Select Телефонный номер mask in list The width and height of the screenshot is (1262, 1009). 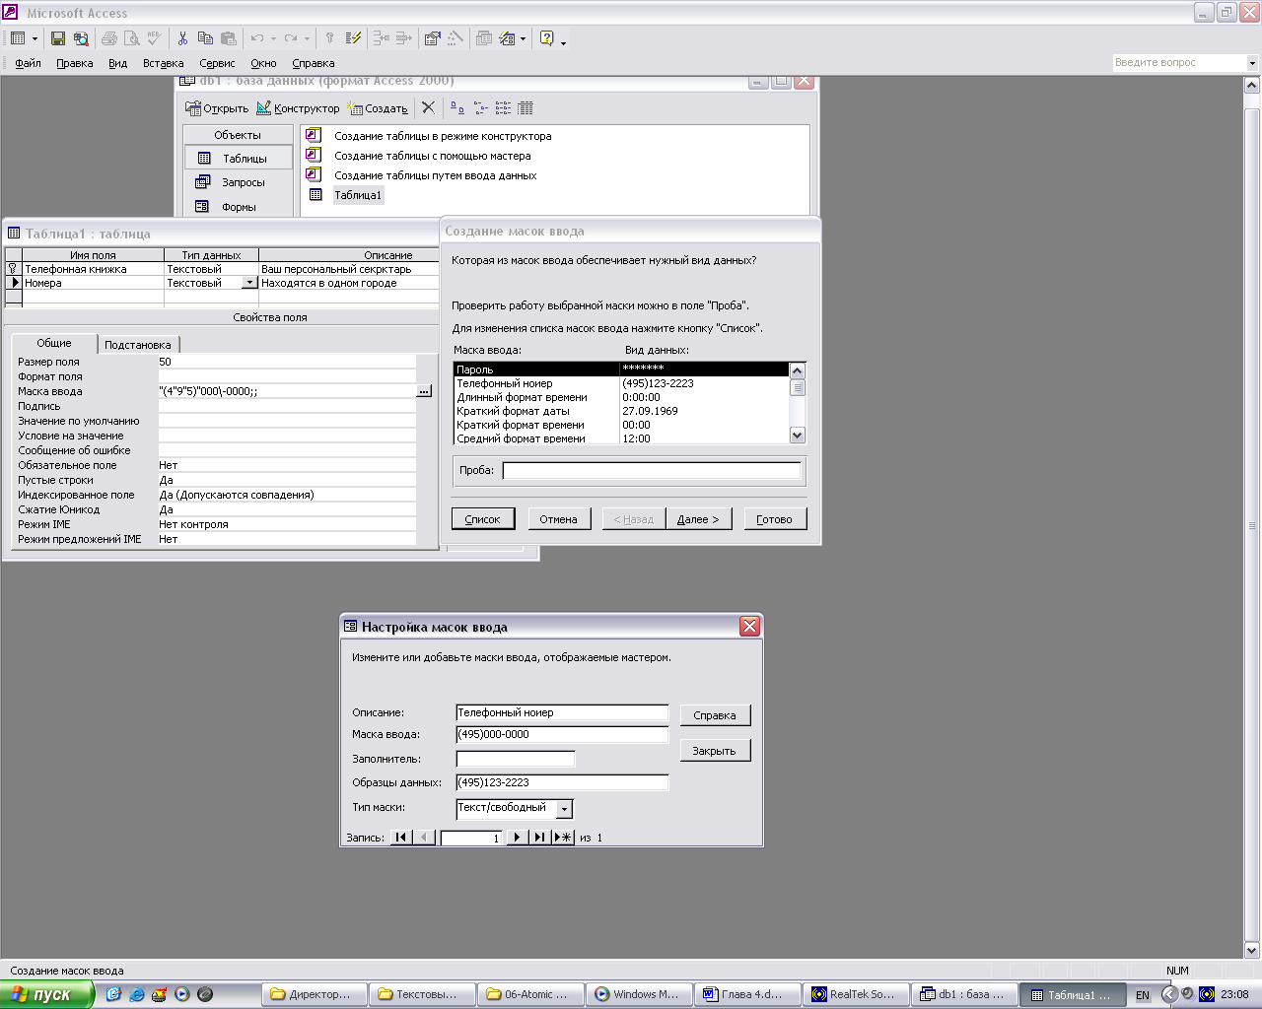pos(621,383)
